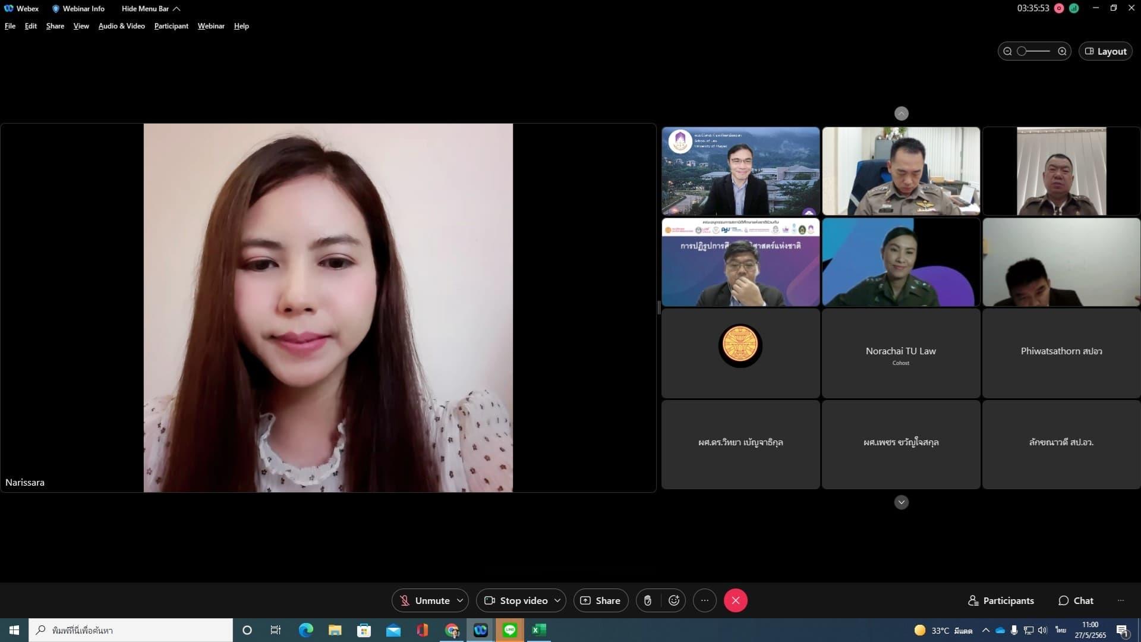Click the zoom out magnifier icon
This screenshot has height=642, width=1141.
pos(1007,51)
